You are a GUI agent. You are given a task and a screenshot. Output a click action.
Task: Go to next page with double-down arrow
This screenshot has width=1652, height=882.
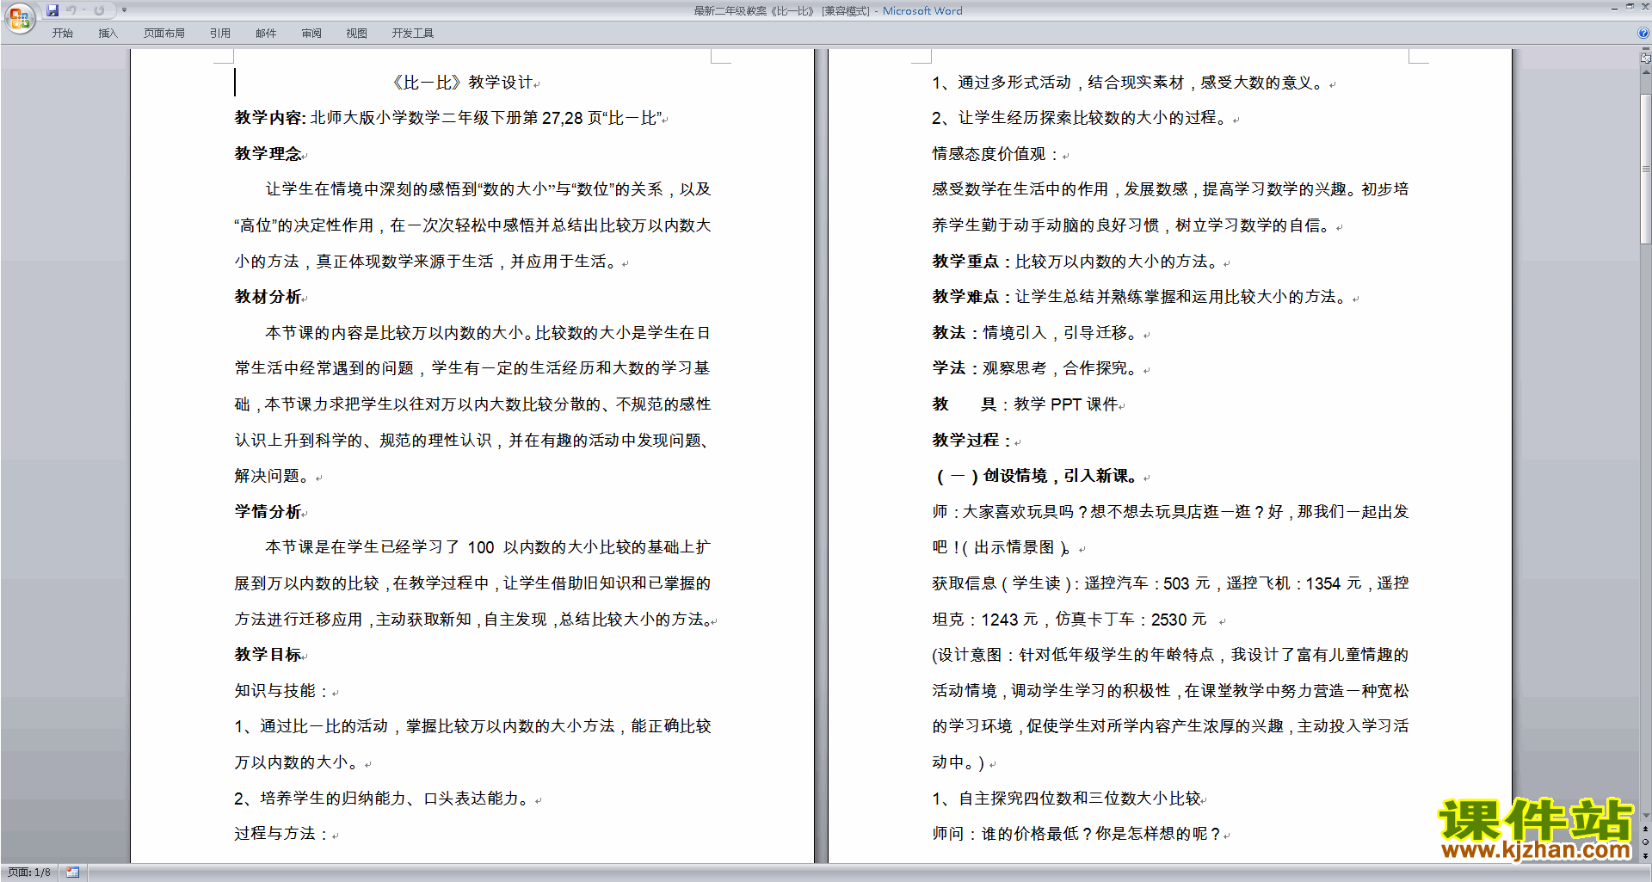click(x=1646, y=855)
